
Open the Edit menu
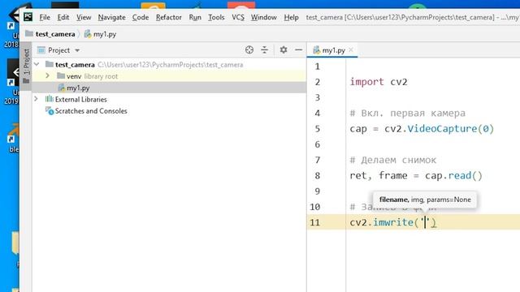(63, 17)
